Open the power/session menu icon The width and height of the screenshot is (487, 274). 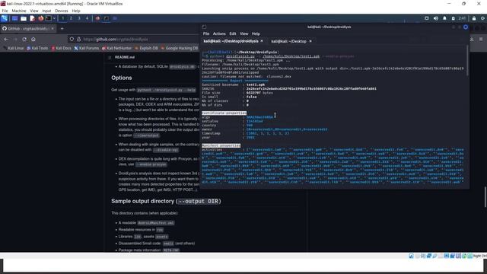pyautogui.click(x=482, y=18)
